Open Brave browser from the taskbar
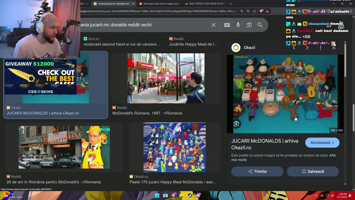The image size is (355, 200). (174, 196)
